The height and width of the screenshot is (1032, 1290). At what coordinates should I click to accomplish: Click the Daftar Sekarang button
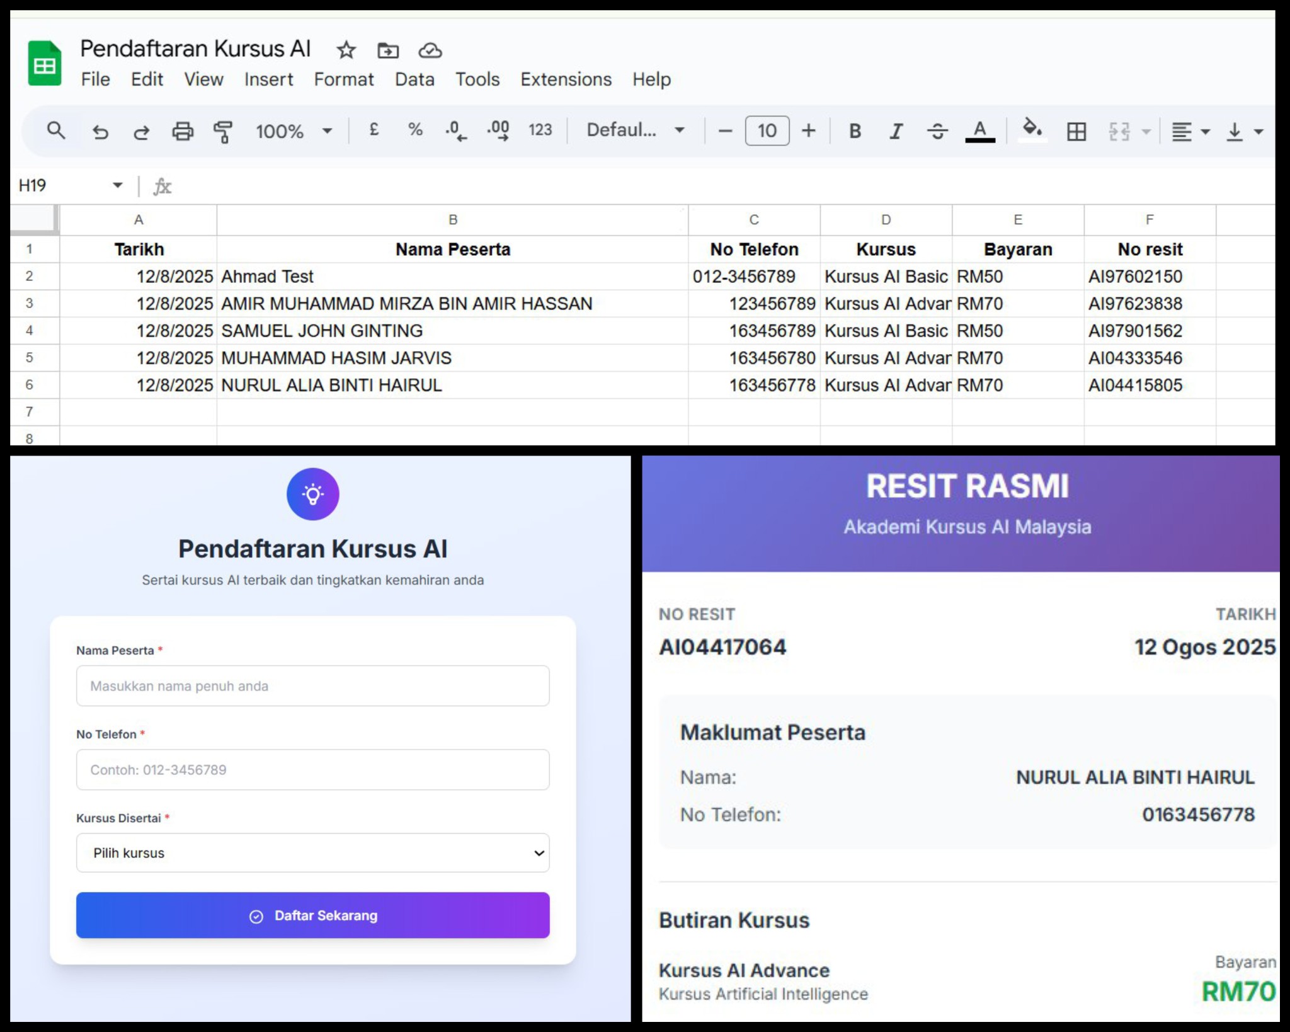tap(312, 915)
